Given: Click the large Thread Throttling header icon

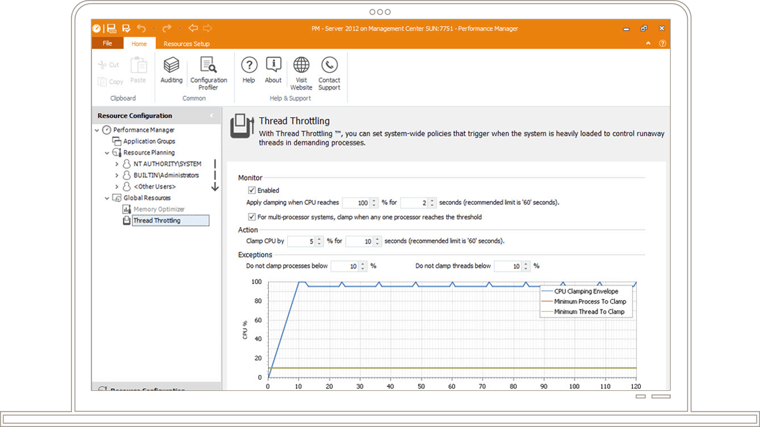Looking at the screenshot, I should coord(242,126).
